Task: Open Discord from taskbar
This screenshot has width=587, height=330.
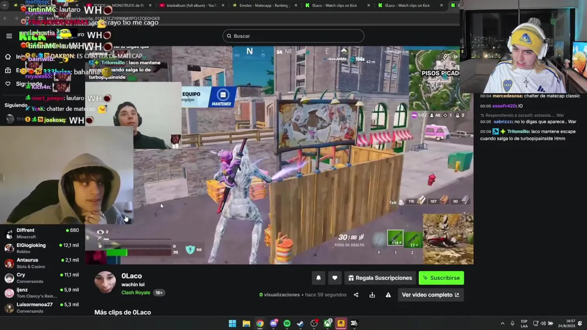Action: point(274,324)
